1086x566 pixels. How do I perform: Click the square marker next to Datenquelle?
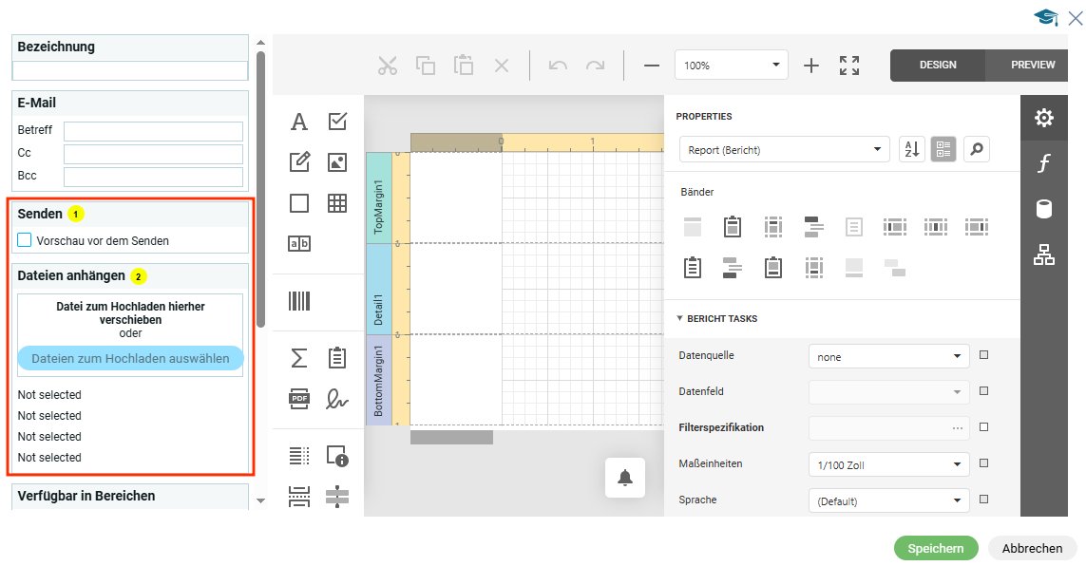click(983, 355)
